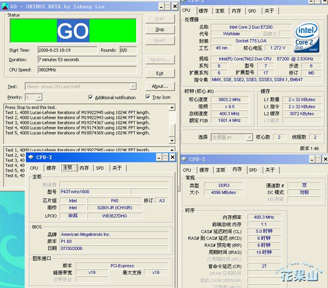Minimize the ORTHOS window
This screenshot has height=288, width=328.
click(161, 6)
